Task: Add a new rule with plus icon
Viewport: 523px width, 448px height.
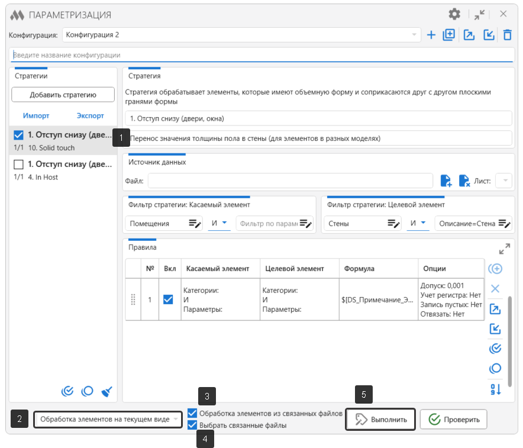Action: coord(495,269)
